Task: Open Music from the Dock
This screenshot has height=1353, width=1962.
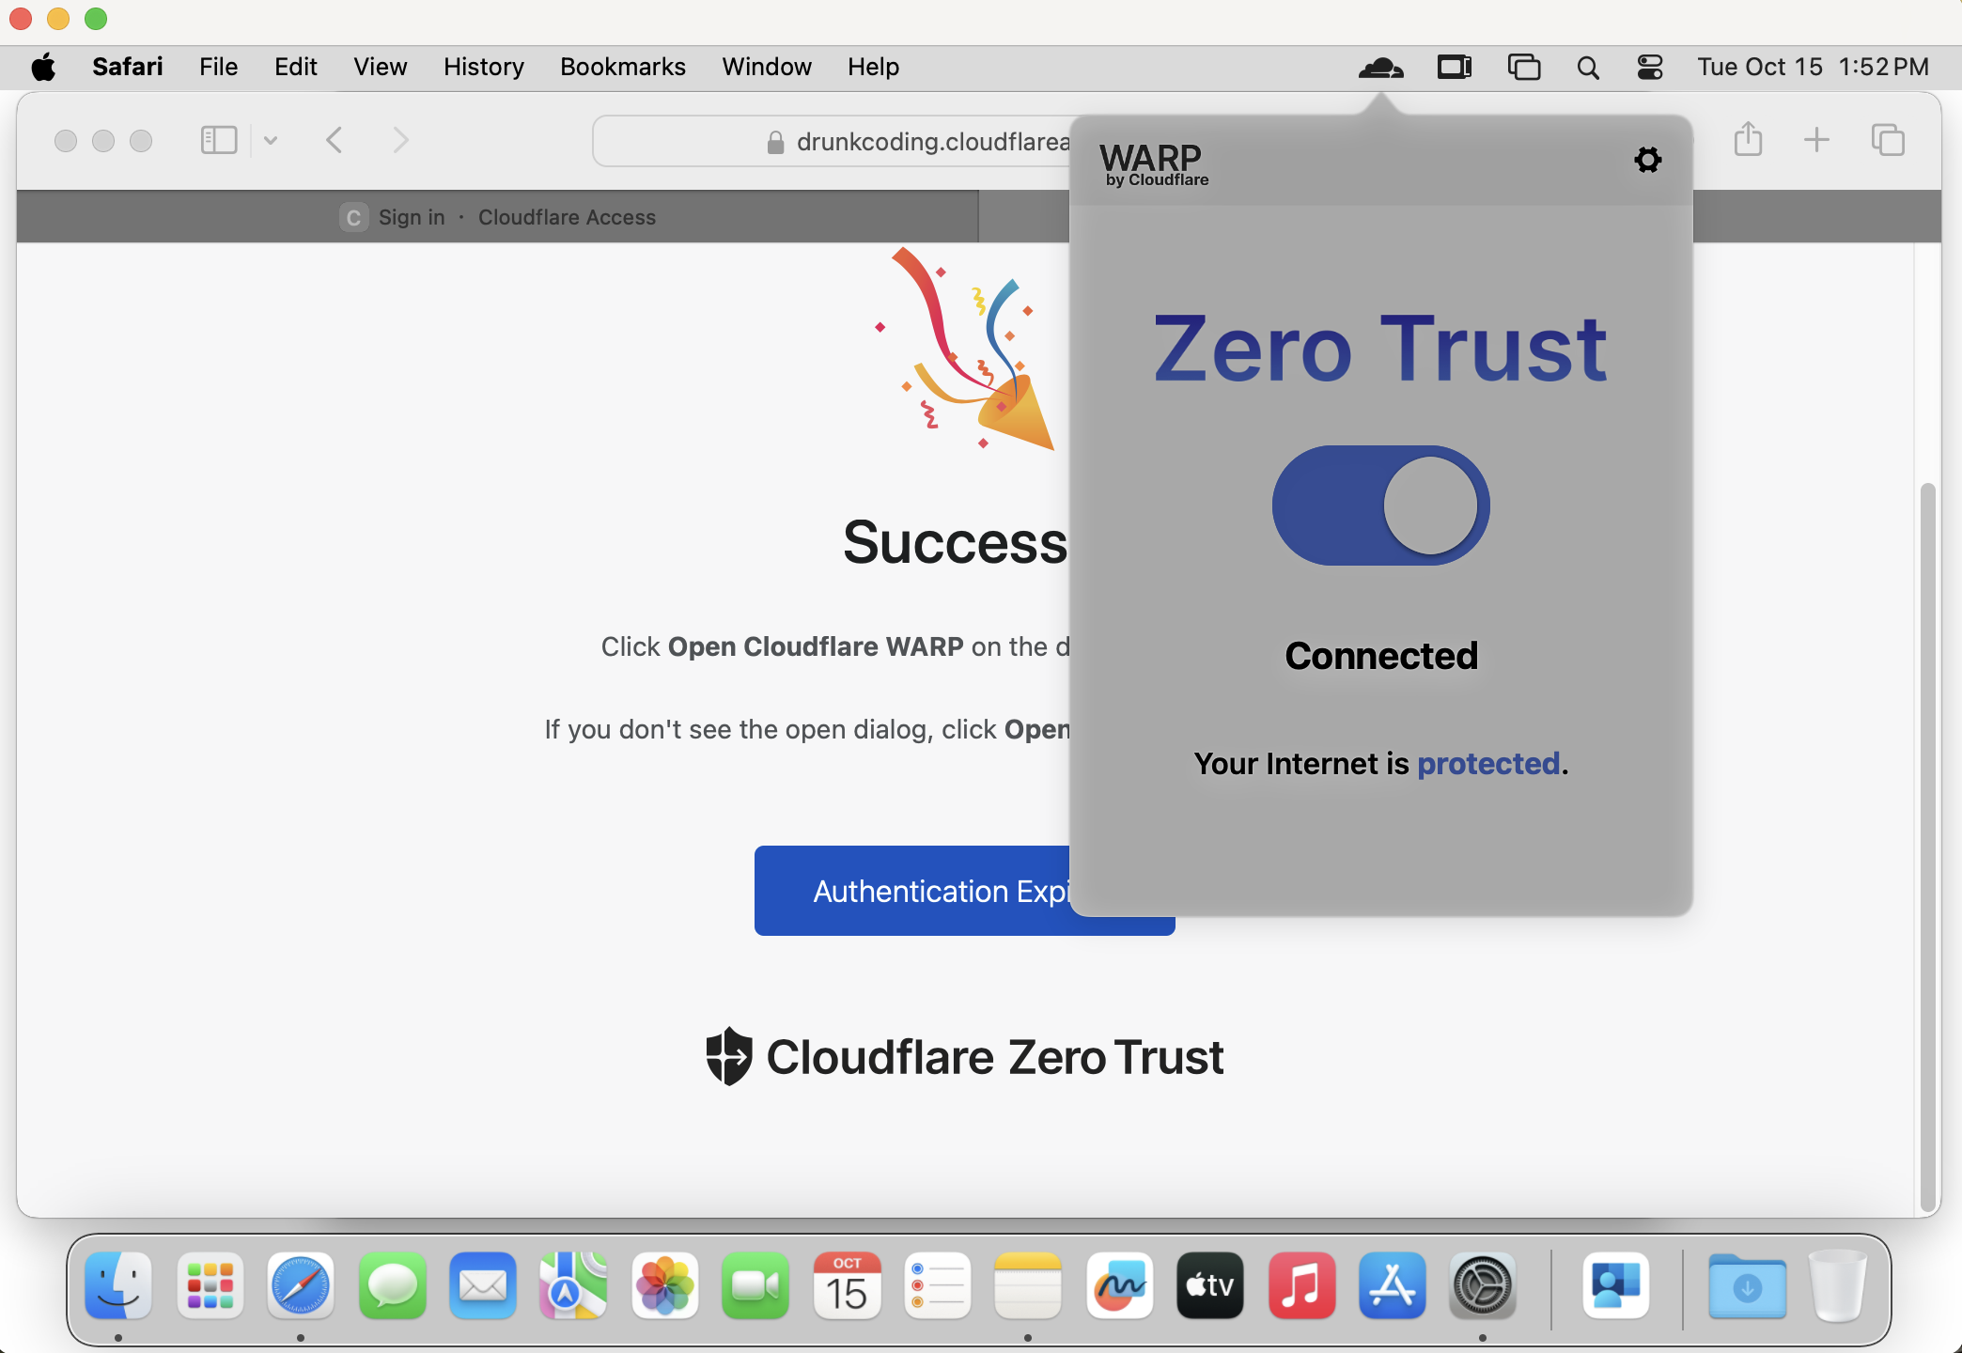Action: tap(1301, 1285)
